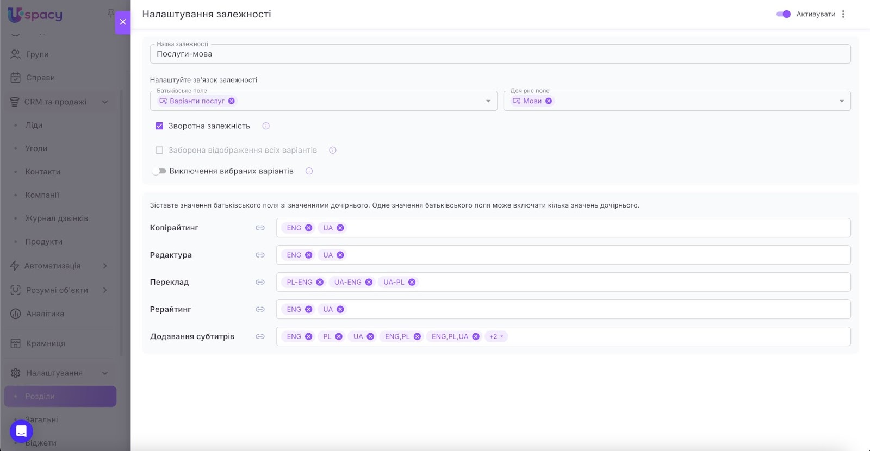The width and height of the screenshot is (870, 451).
Task: Open the Дочірнє поле dropdown arrow
Action: [841, 101]
